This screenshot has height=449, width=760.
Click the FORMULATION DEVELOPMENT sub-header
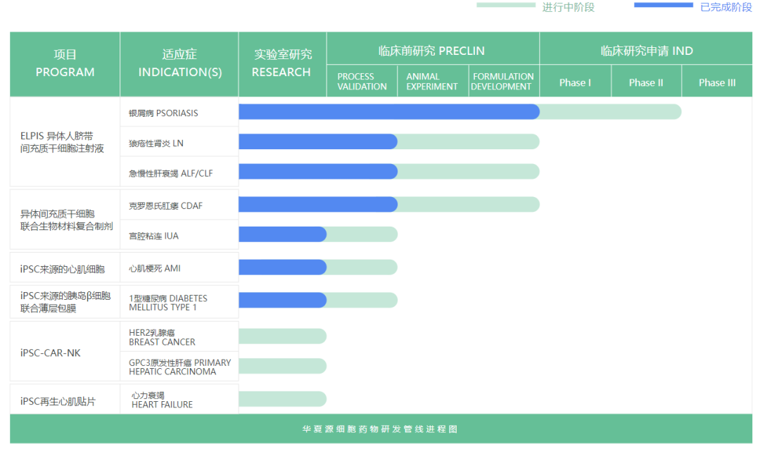pos(503,82)
